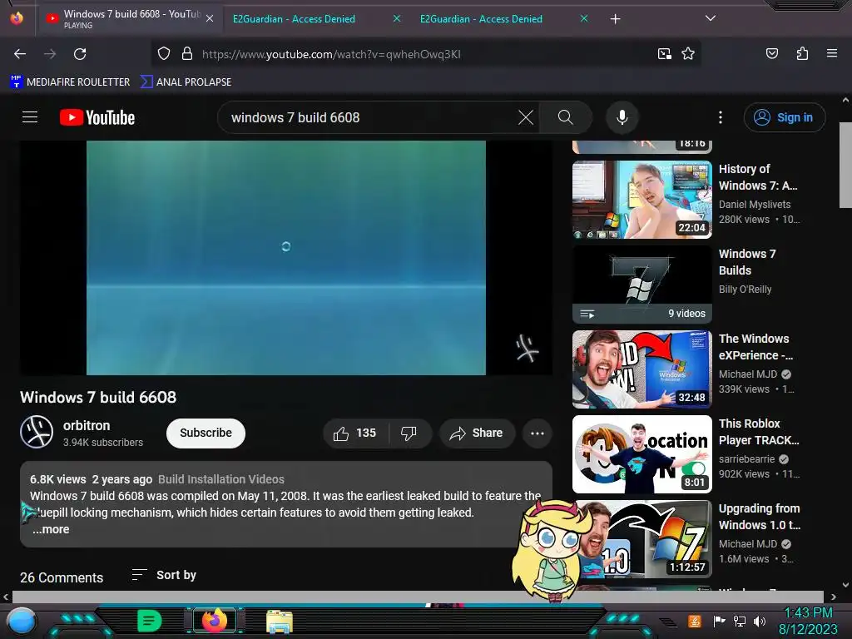Open the YouTube guide hamburger menu
Screen dimensions: 852x639
point(30,117)
